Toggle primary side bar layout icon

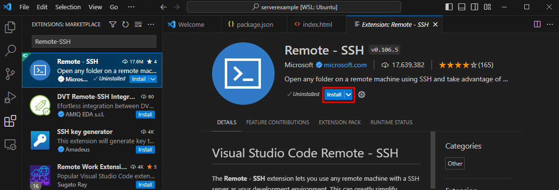pos(449,7)
